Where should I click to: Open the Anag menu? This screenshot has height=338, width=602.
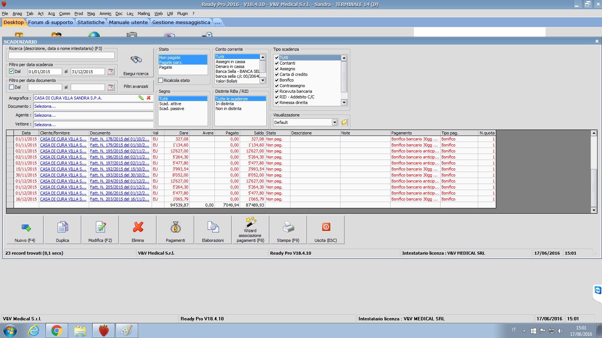click(x=17, y=14)
